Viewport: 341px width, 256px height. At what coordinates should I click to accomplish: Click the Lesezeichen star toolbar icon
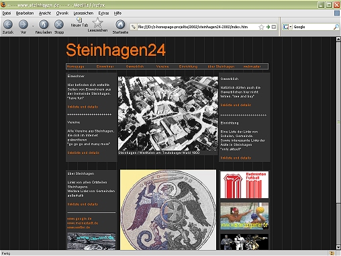pyautogui.click(x=97, y=23)
